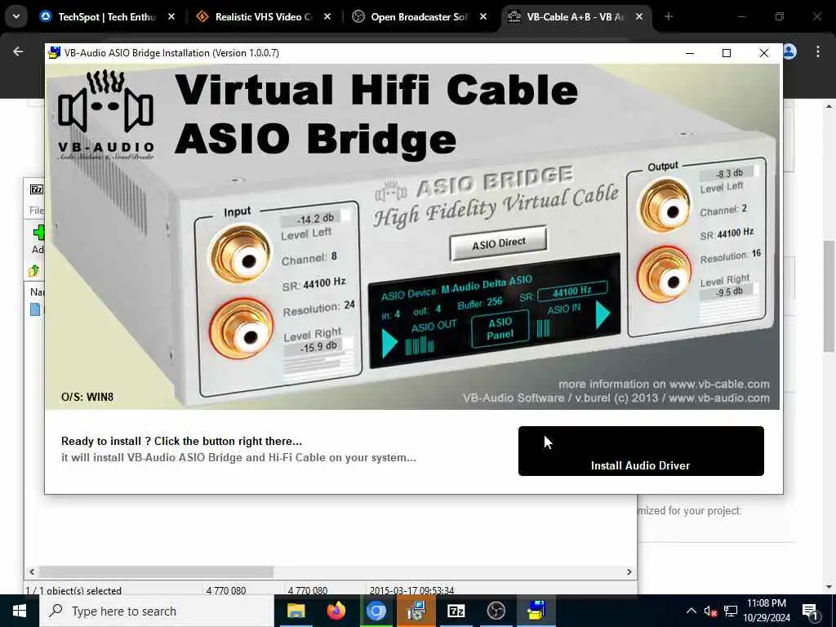Switch to the TechSpot browser tab
836x627 pixels.
coord(107,17)
